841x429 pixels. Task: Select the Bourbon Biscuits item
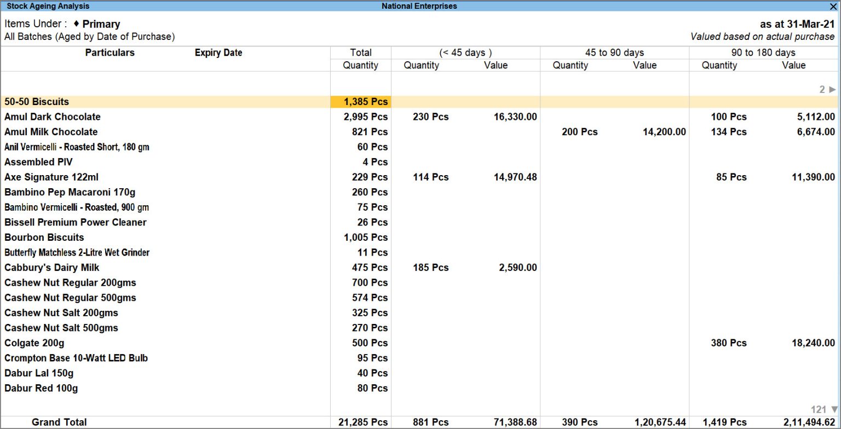[44, 237]
